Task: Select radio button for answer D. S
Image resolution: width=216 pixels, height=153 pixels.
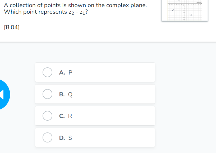Action: (x=47, y=137)
